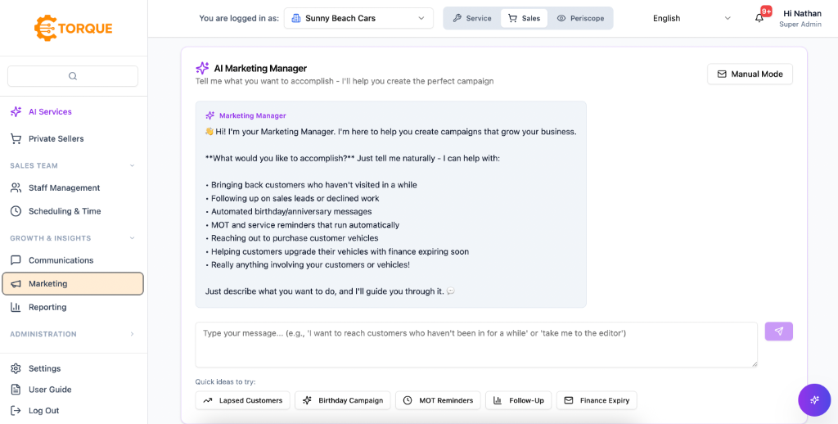
Task: Select Marketing in the sidebar
Action: tap(73, 284)
